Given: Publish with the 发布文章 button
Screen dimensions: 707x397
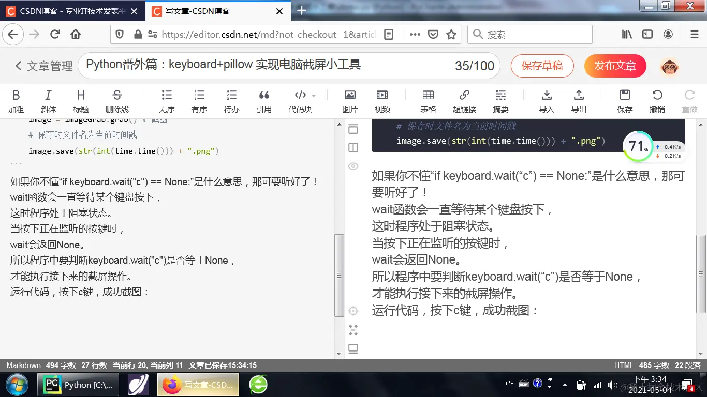Looking at the screenshot, I should [x=615, y=66].
